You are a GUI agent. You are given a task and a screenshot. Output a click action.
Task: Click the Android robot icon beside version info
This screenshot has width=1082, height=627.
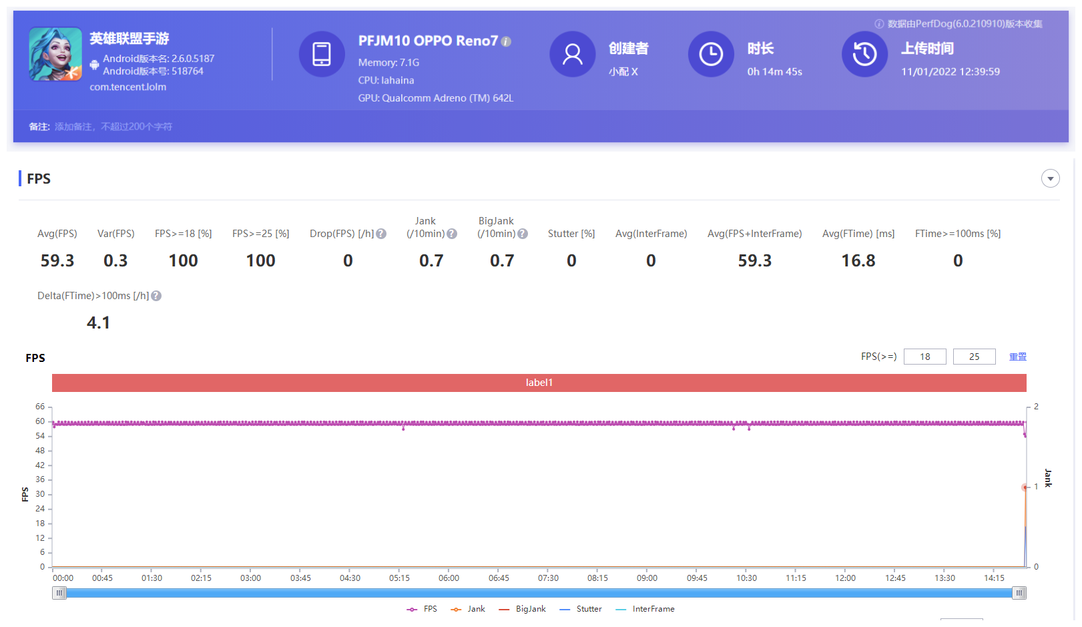tap(95, 65)
